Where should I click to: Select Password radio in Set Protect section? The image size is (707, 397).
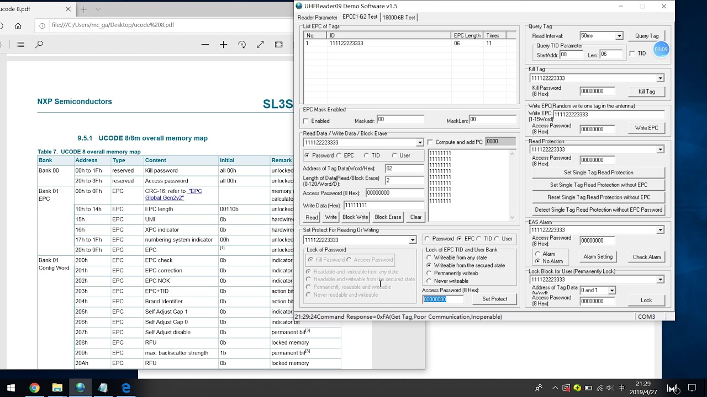point(428,239)
